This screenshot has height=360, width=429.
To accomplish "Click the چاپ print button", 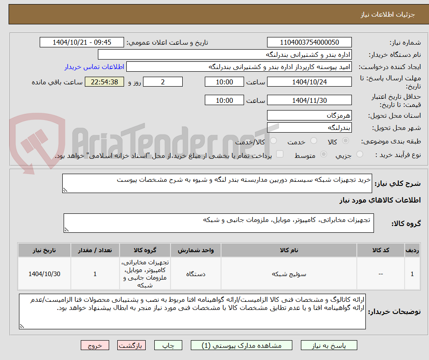I will 168,345.
